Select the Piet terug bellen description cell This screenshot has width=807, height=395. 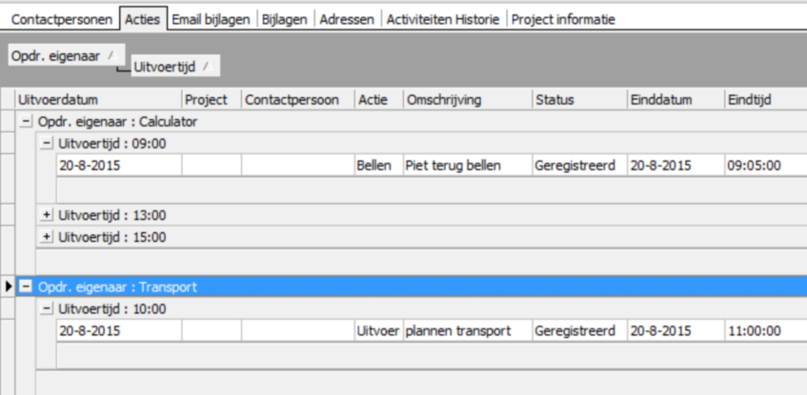point(467,166)
